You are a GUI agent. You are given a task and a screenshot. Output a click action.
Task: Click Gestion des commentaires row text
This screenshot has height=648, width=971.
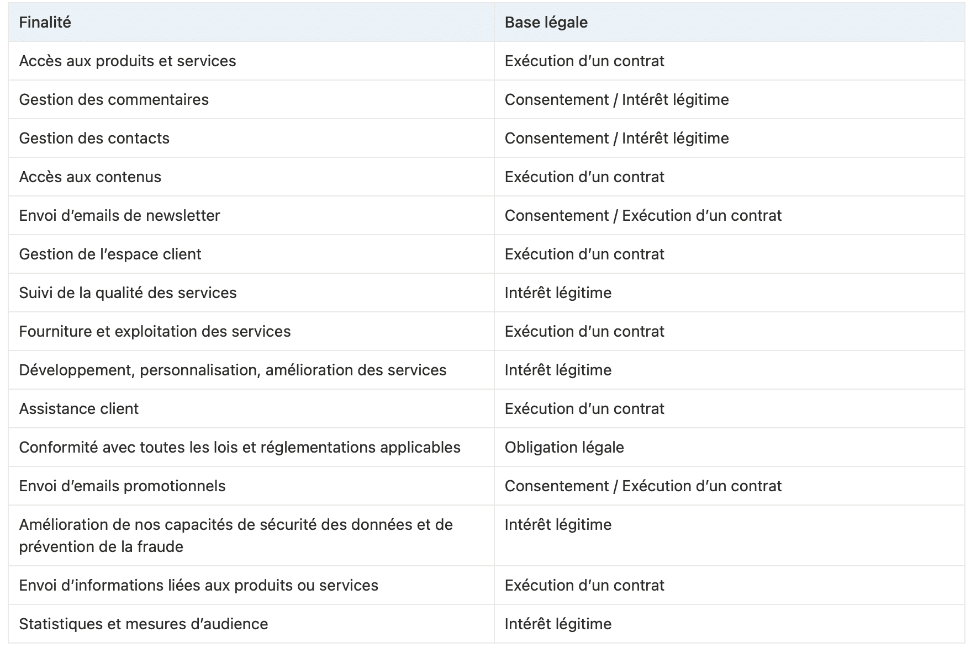pyautogui.click(x=114, y=99)
